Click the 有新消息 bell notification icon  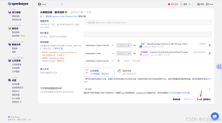click(x=169, y=4)
